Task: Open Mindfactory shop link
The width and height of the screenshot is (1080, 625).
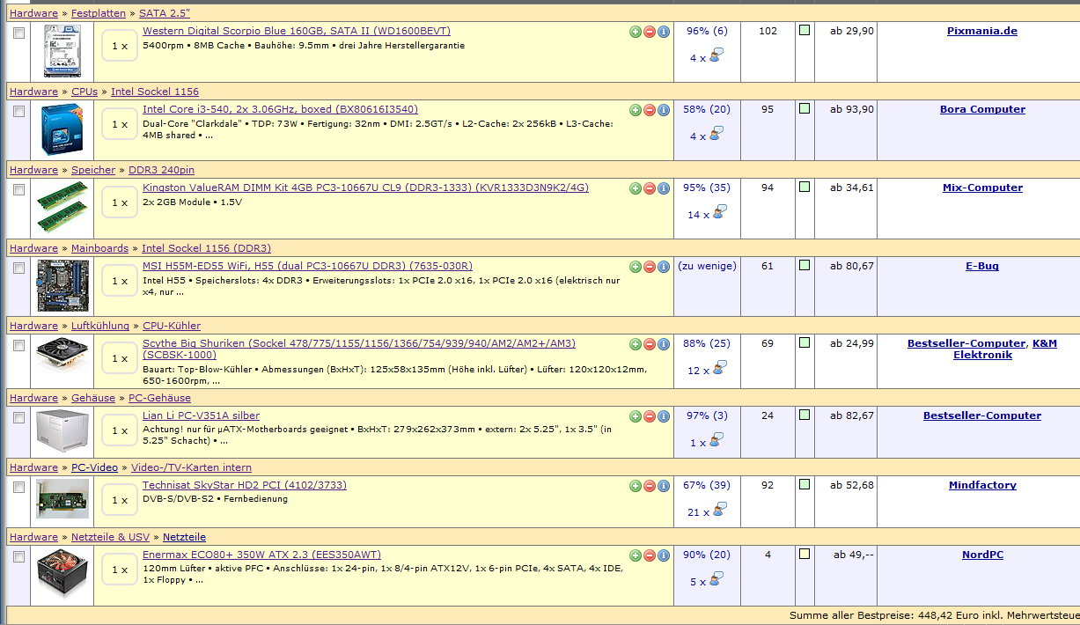Action: point(982,485)
